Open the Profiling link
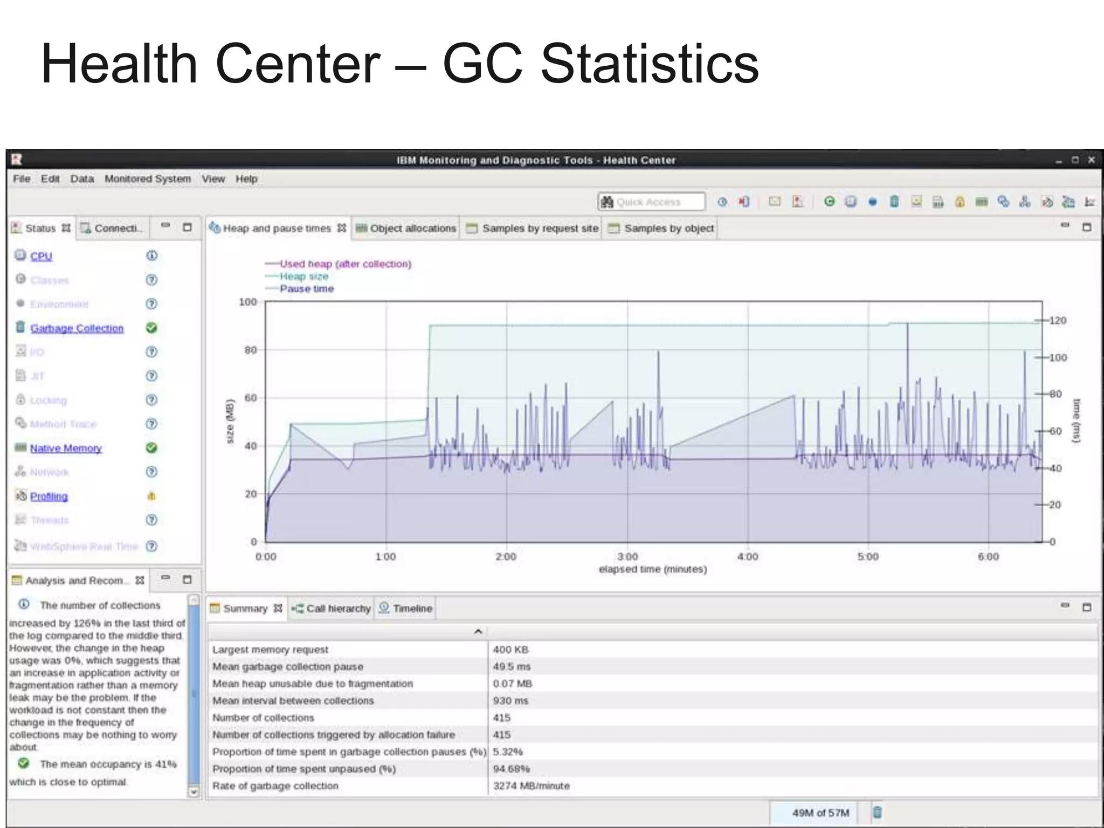This screenshot has width=1104, height=828. (49, 496)
